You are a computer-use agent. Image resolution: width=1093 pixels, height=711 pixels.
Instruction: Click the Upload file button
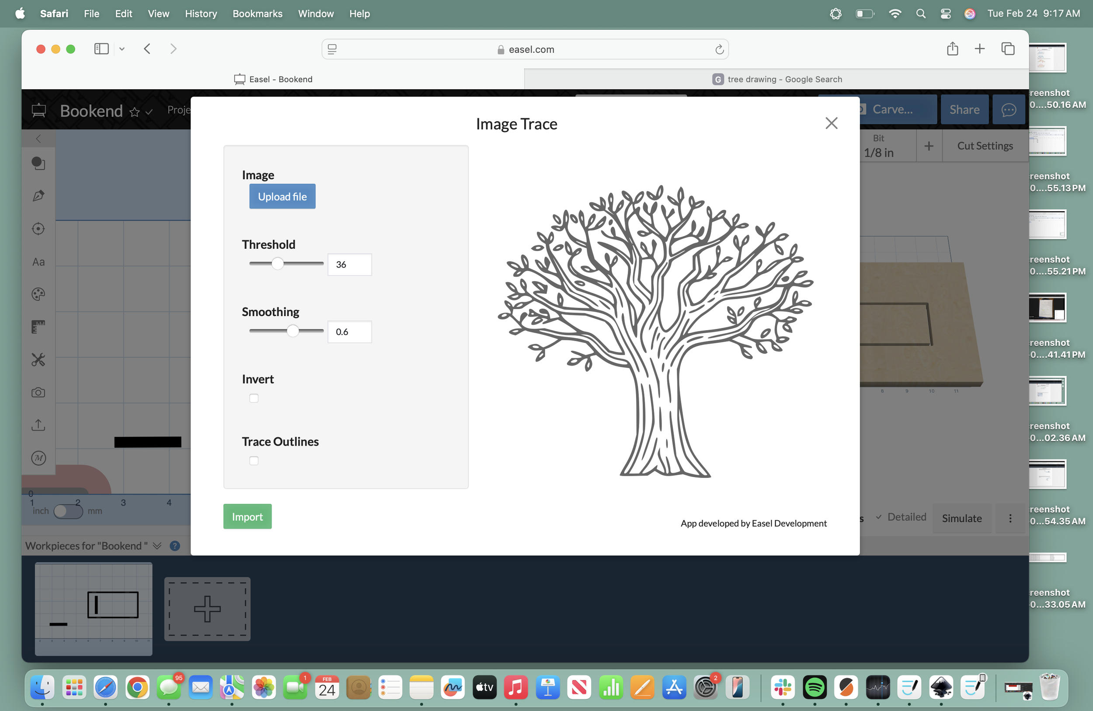pos(282,197)
